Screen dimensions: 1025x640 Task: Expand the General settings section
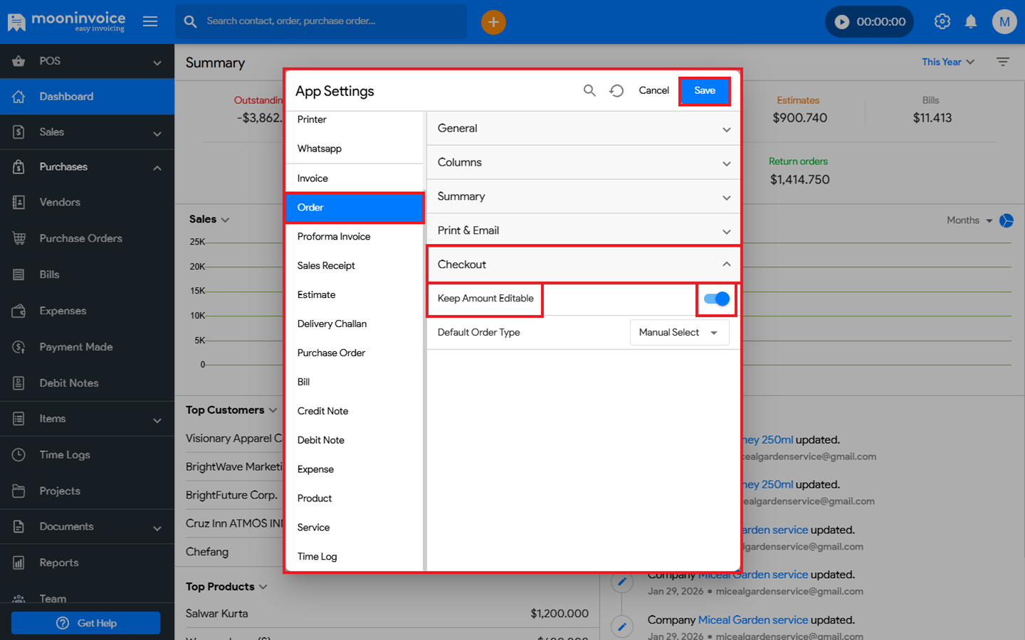pos(584,129)
